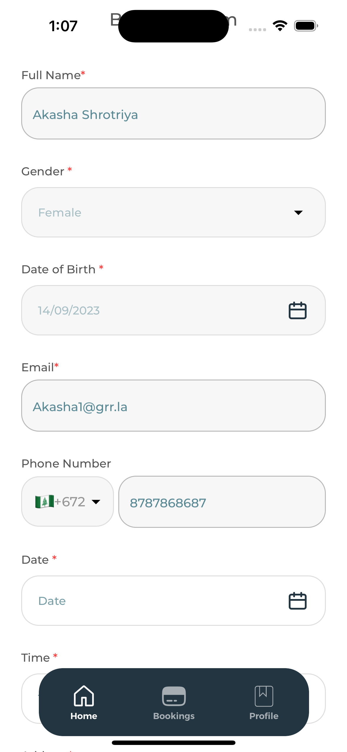The height and width of the screenshot is (752, 347).
Task: Tap the phone number 8787868687 field
Action: (x=222, y=502)
